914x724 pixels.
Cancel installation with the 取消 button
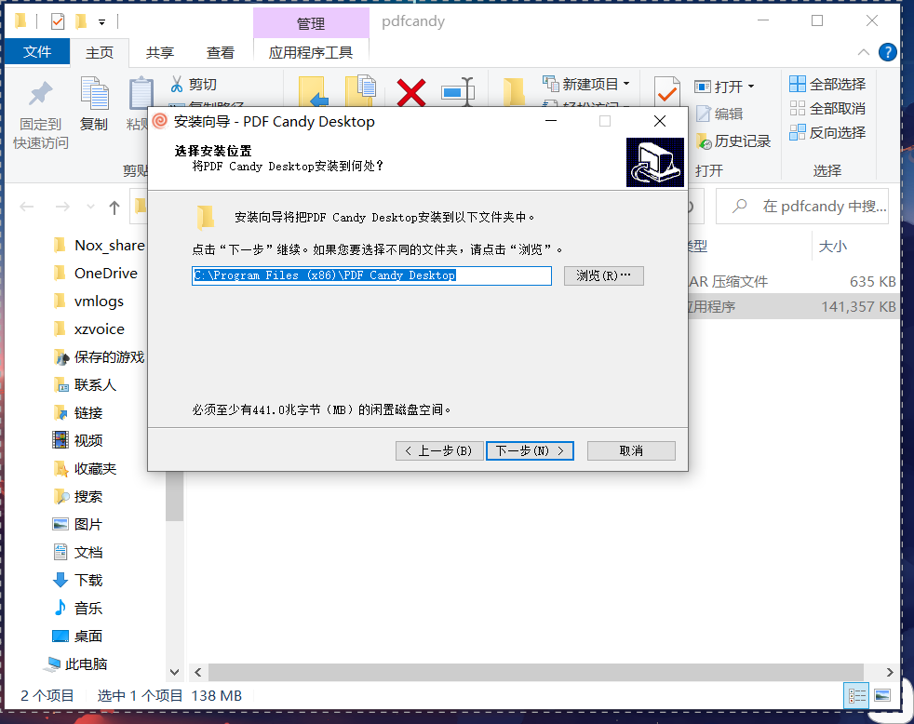[631, 450]
